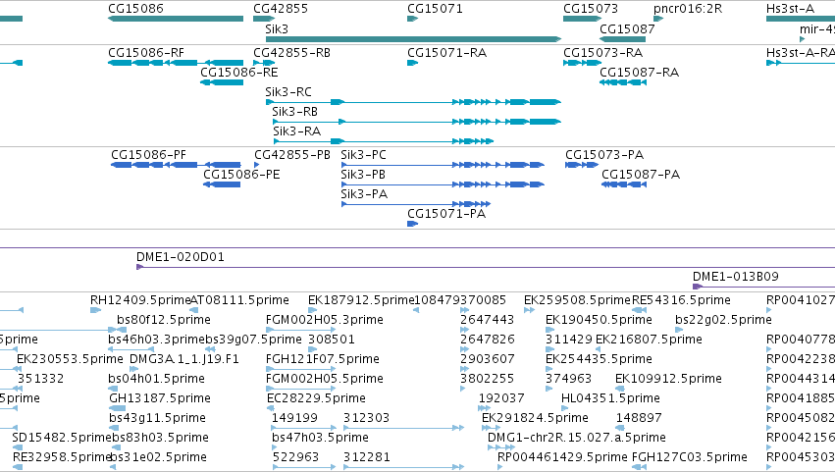Image resolution: width=835 pixels, height=472 pixels.
Task: Open EST GH13187.5prime
Action: pyautogui.click(x=160, y=399)
